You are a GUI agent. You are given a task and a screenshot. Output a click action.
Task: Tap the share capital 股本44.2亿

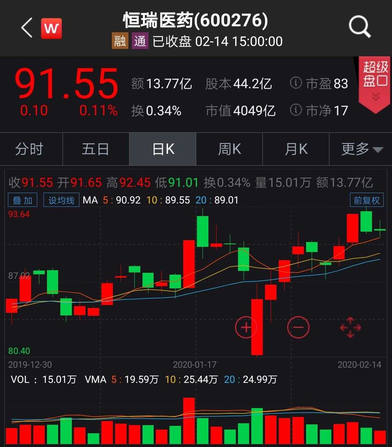point(239,83)
